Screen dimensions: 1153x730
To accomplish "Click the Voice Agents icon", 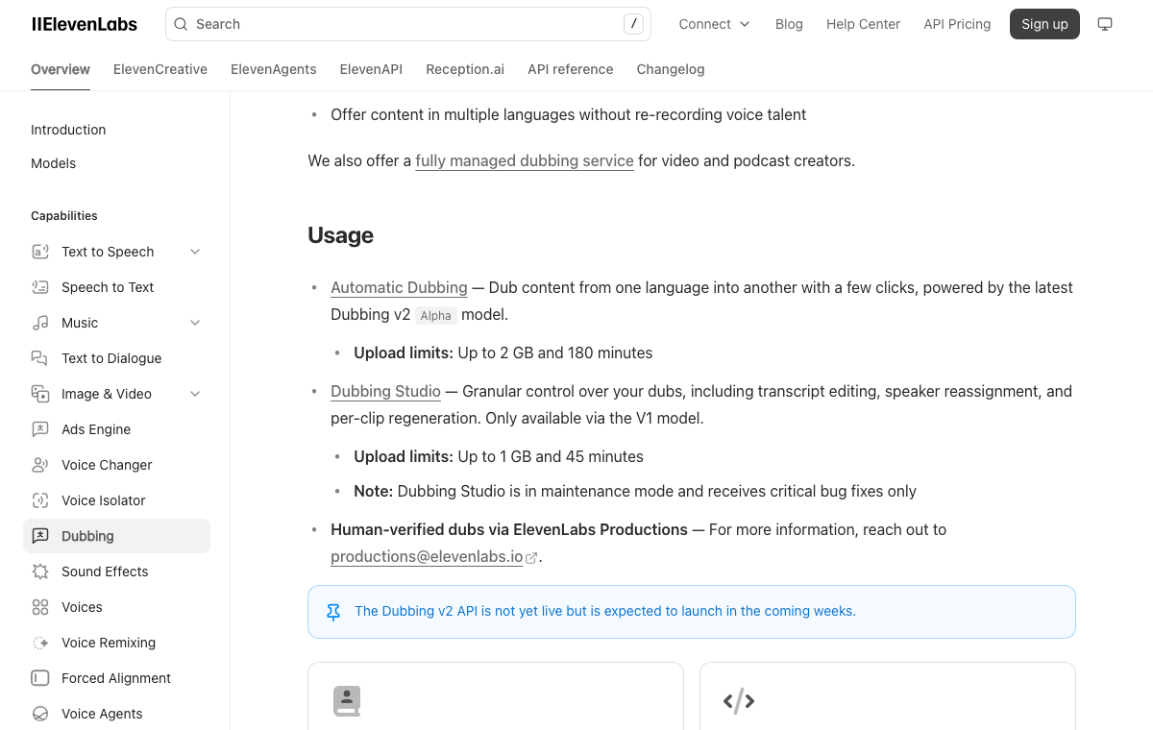I will pos(40,714).
